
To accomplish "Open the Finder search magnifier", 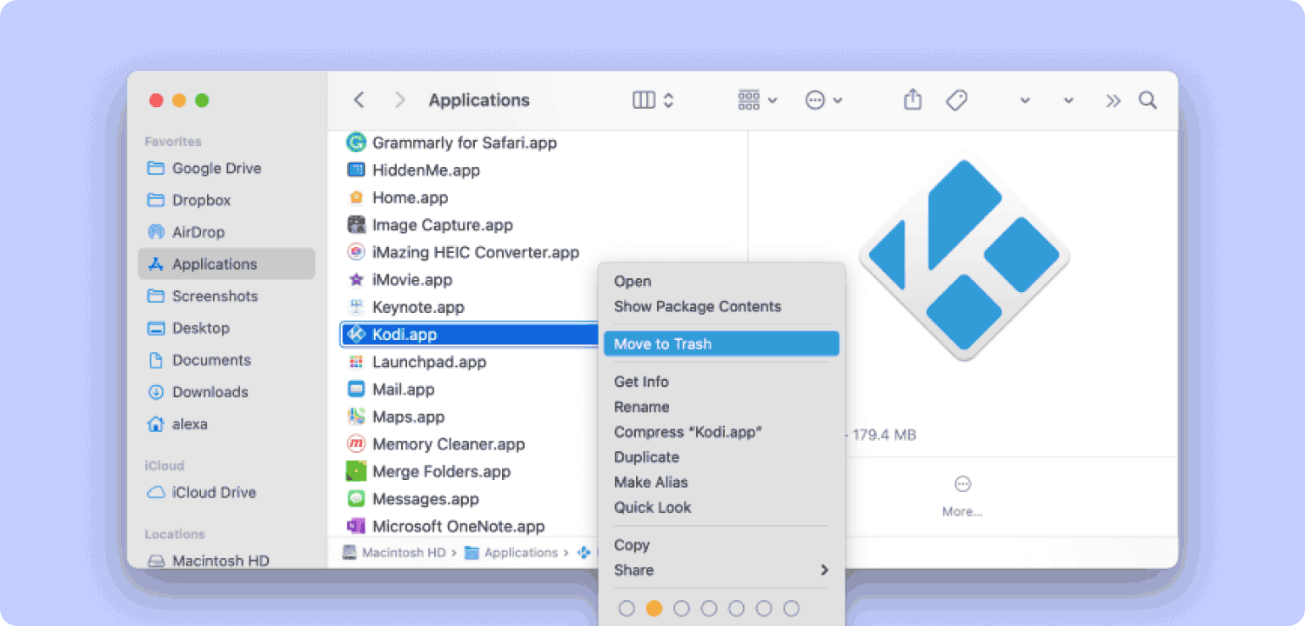I will coord(1148,100).
